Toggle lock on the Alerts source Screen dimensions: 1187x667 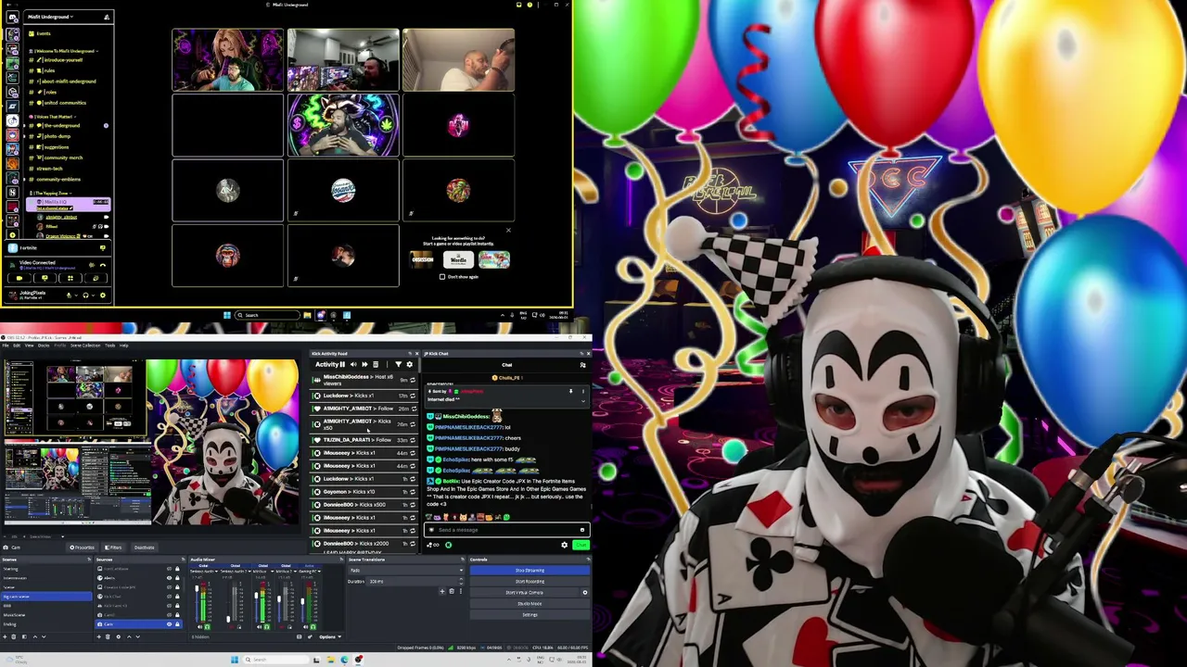(x=177, y=578)
